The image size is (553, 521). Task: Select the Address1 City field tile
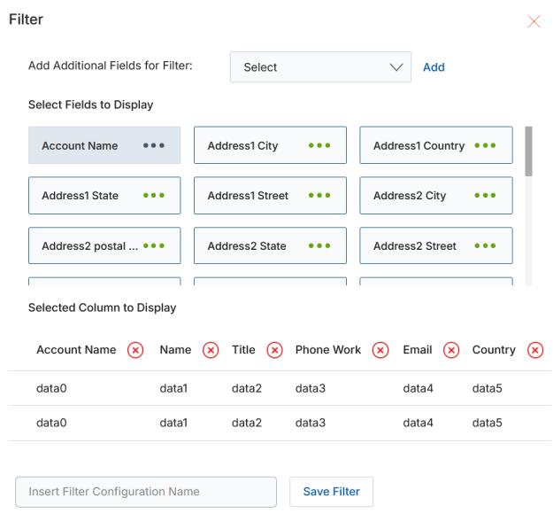(270, 145)
